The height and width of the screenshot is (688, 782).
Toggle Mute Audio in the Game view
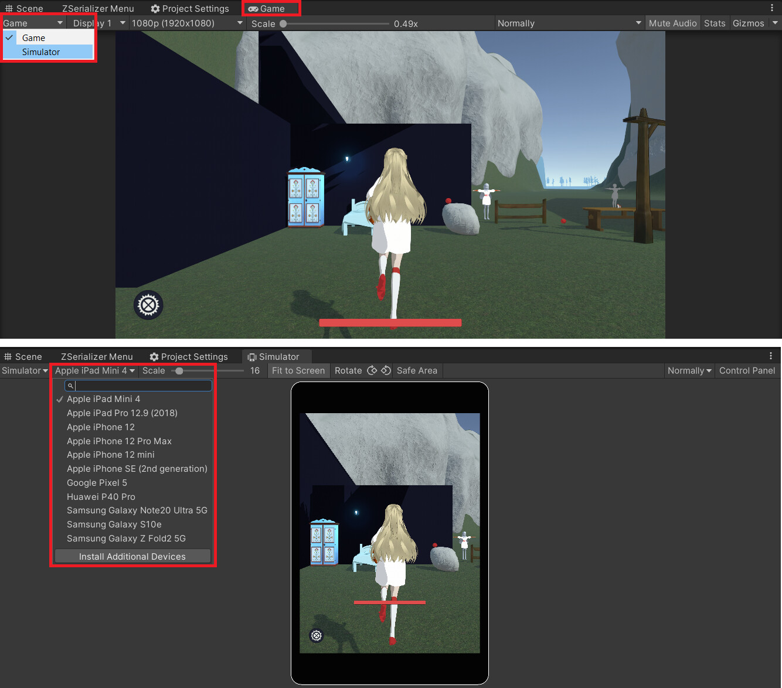pos(672,23)
